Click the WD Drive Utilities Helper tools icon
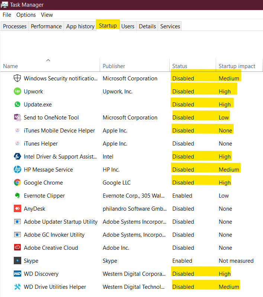The width and height of the screenshot is (263, 297). [17, 287]
